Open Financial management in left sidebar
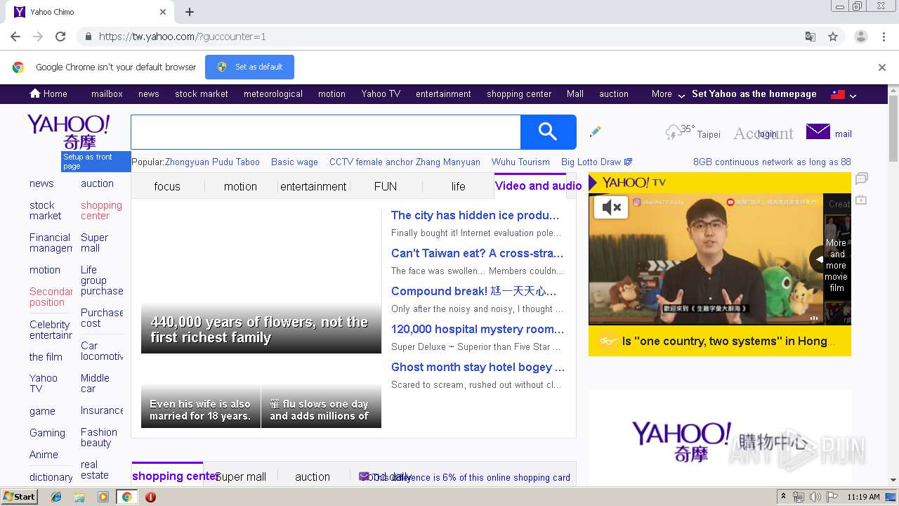 tap(51, 242)
